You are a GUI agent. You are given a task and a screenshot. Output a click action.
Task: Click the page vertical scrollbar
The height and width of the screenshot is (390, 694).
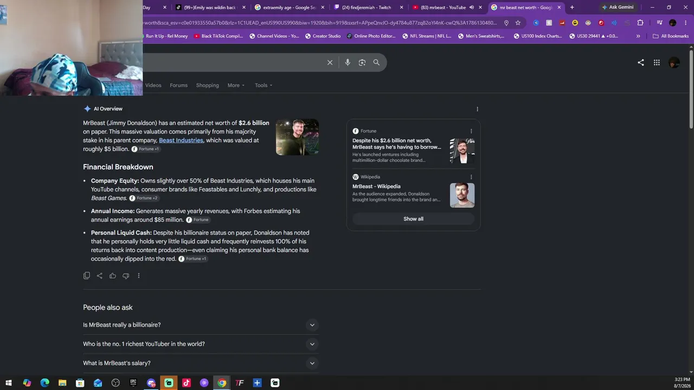click(691, 89)
